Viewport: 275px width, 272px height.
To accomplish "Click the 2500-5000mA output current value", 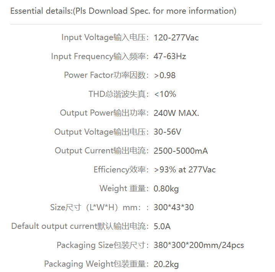I will [181, 151].
